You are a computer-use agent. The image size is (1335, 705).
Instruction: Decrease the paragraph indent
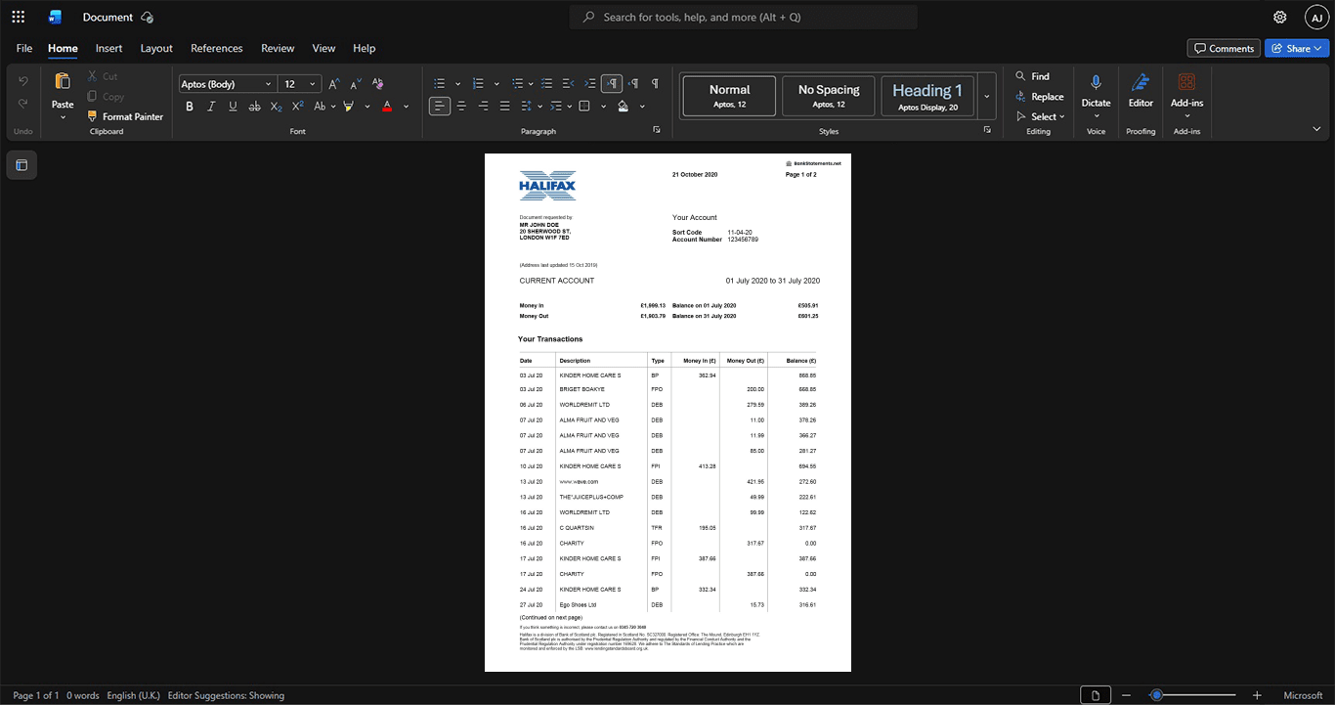(569, 84)
